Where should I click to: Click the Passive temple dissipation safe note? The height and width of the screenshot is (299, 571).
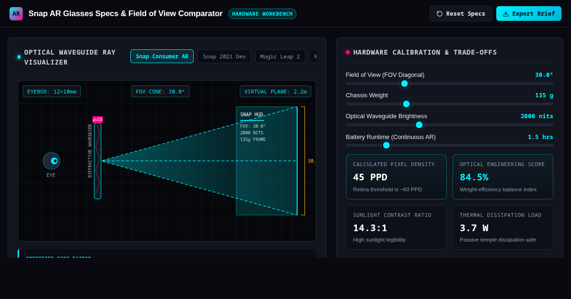point(498,240)
